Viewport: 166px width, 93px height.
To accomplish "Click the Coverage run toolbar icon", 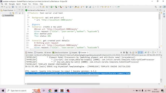I will 56,7.
